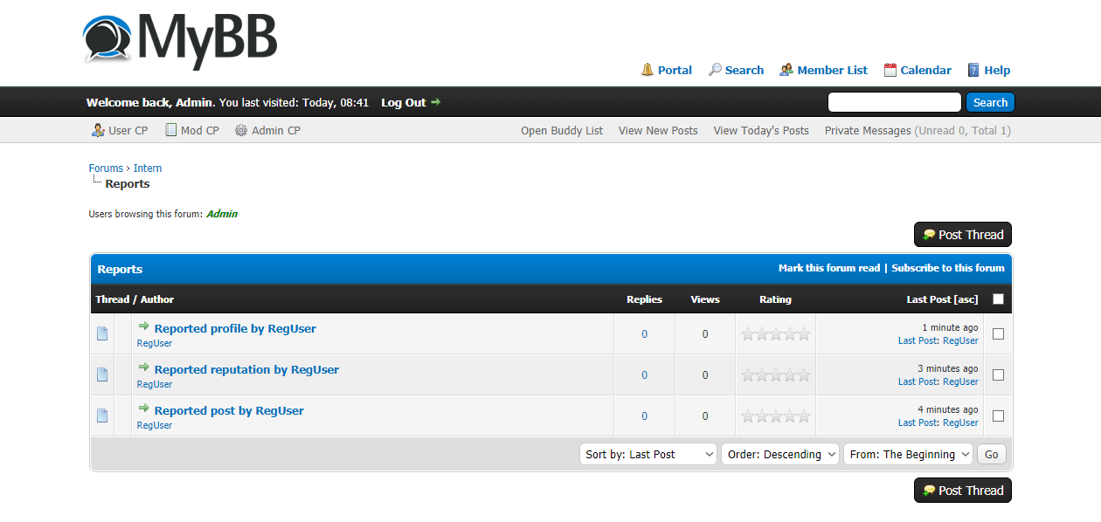Open Private Messages
1101x522 pixels.
click(x=868, y=130)
